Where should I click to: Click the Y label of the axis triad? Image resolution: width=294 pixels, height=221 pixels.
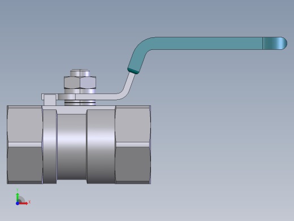point(18,190)
